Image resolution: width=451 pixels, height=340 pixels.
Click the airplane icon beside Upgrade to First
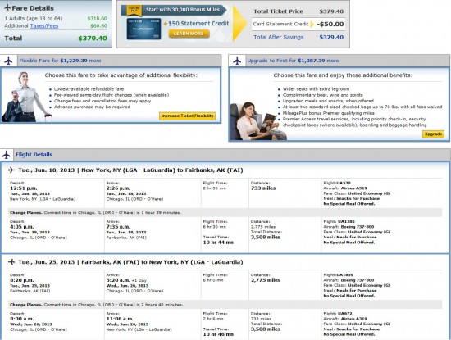coord(237,61)
